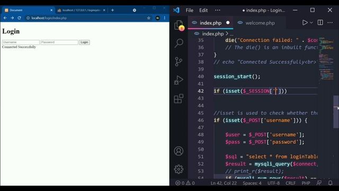Switch to the Document browser tab
This screenshot has width=339, height=191.
28,10
